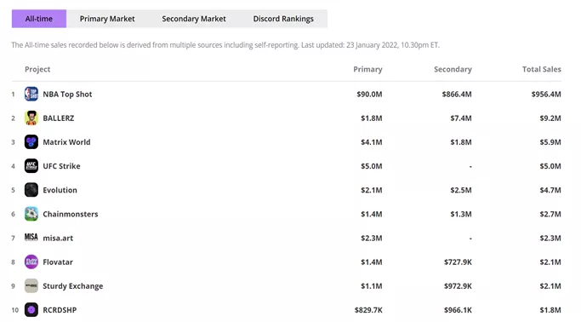This screenshot has height=322, width=581.
Task: Open the RCRDSHP project icon
Action: 31,310
